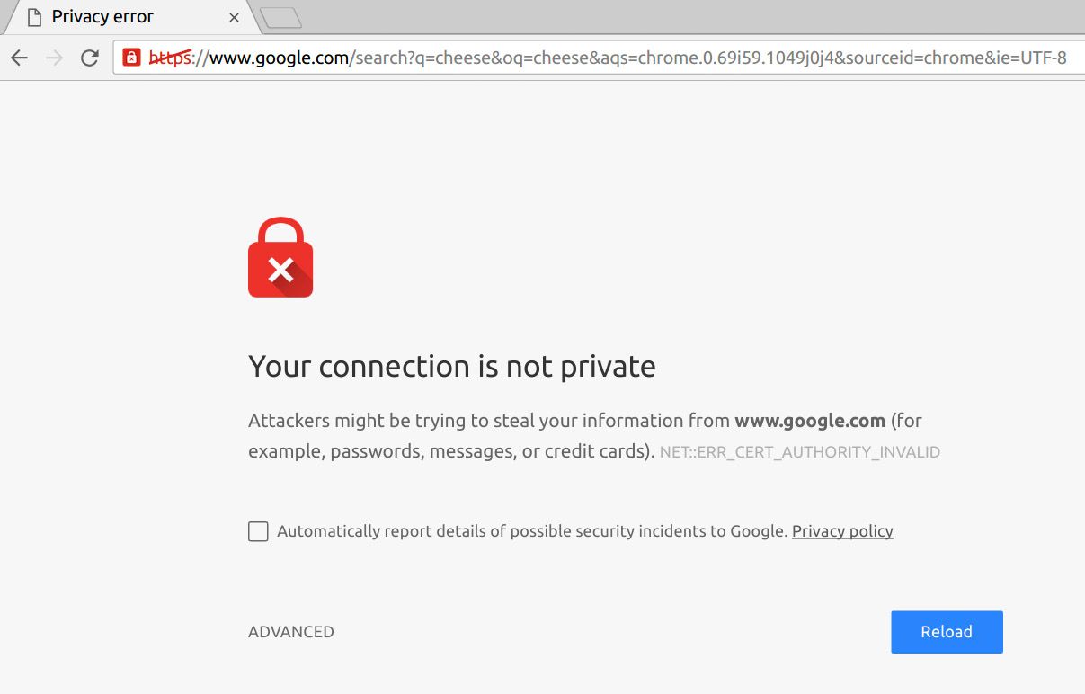1085x694 pixels.
Task: Focus the address bar URL field
Action: tap(600, 58)
